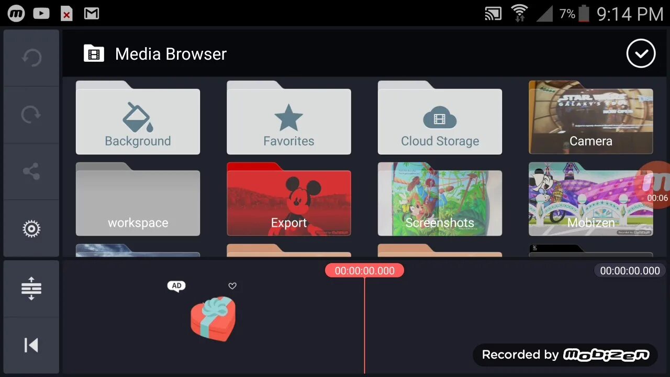The width and height of the screenshot is (670, 377).
Task: Open the Export folder
Action: 289,199
